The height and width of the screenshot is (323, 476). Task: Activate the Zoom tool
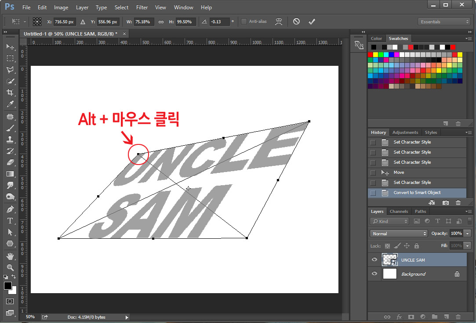(10, 267)
